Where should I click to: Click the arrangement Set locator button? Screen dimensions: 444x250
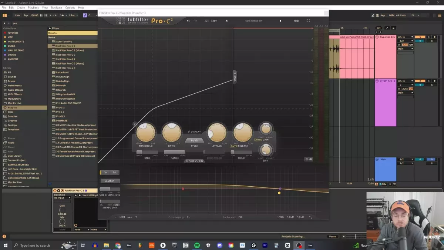(379, 28)
